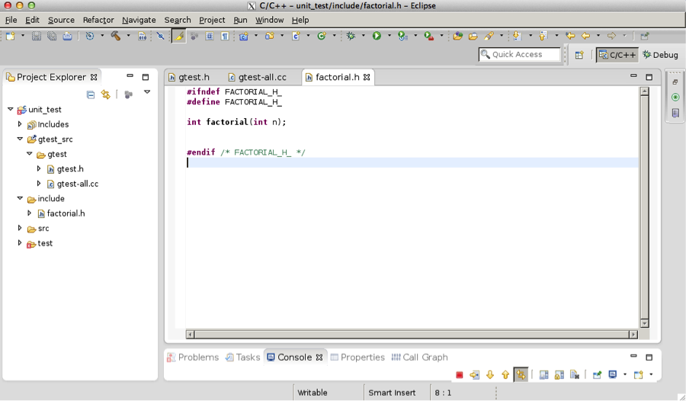Image resolution: width=686 pixels, height=401 pixels.
Task: Toggle the console link arrows button
Action: (x=521, y=375)
